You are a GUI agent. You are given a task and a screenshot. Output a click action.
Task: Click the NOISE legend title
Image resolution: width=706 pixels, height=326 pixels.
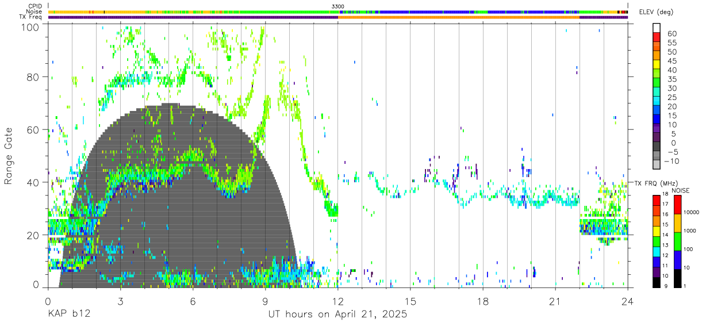[680, 190]
